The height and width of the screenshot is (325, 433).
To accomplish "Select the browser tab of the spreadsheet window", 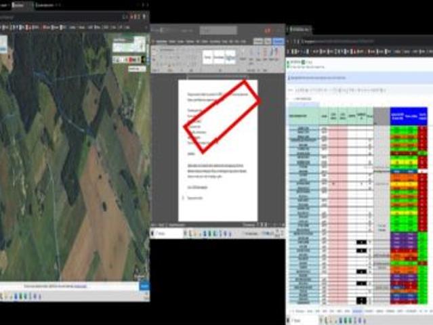I will click(x=300, y=29).
